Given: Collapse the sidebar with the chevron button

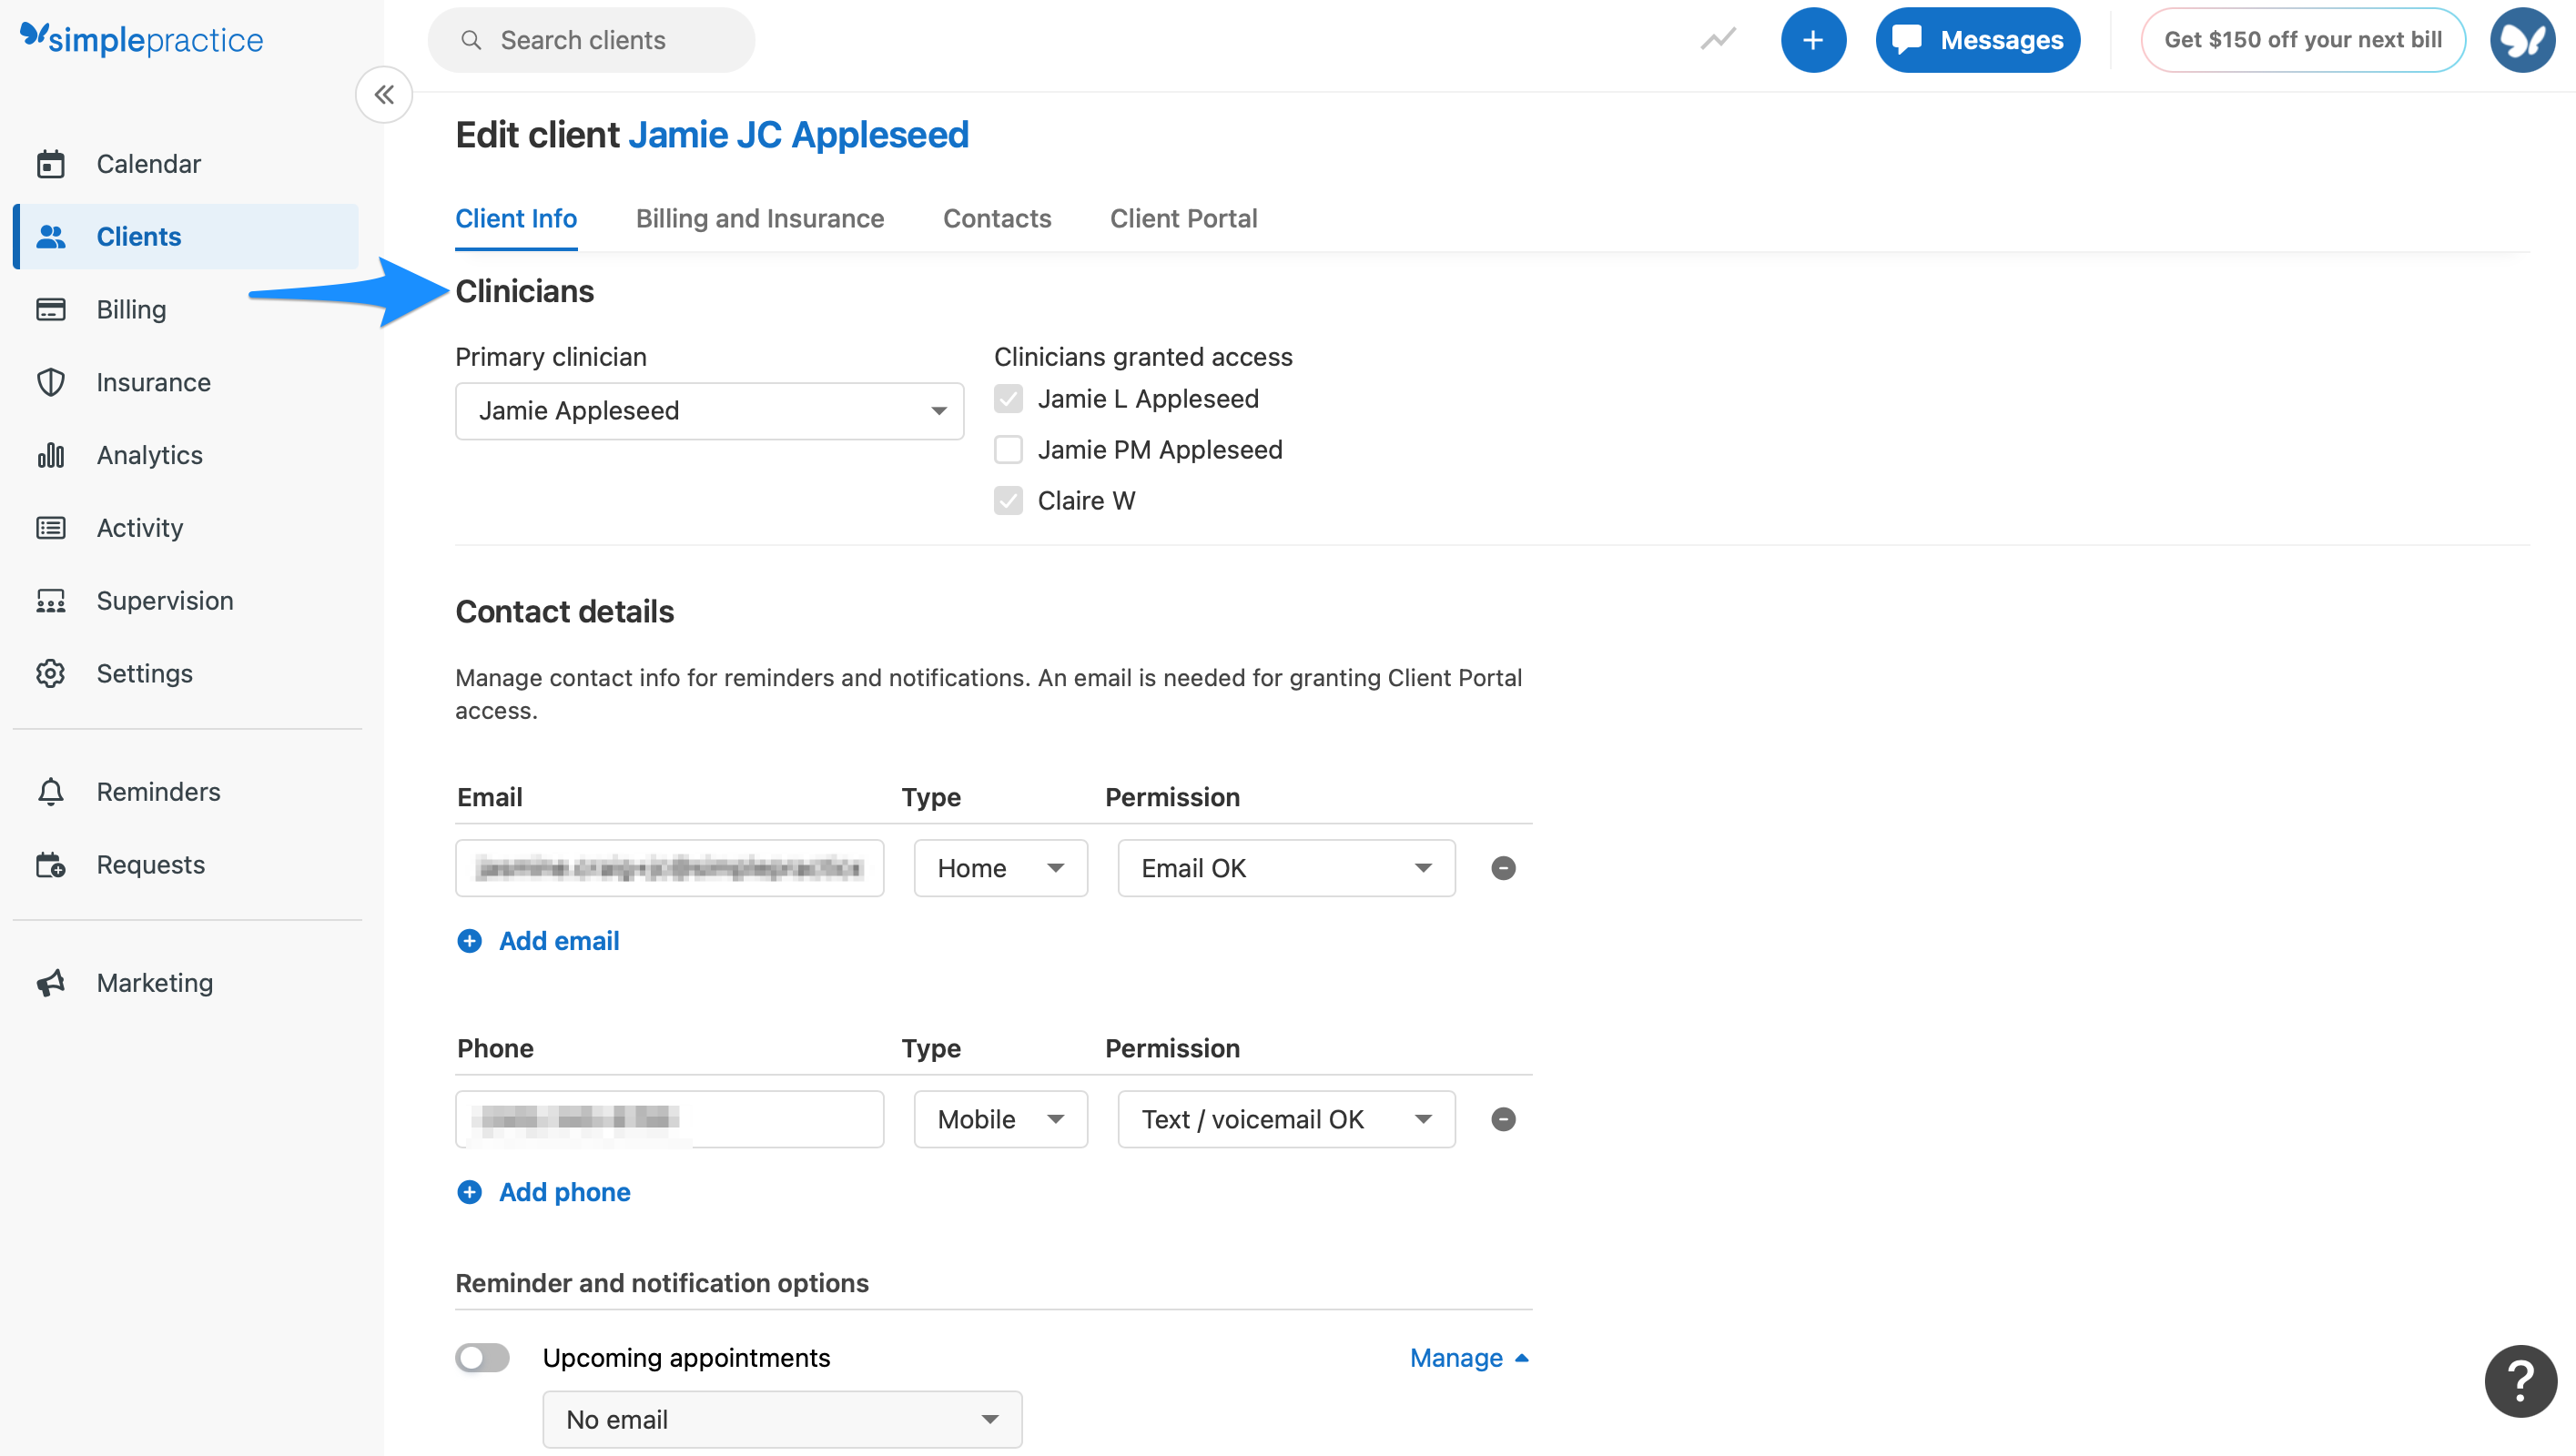Looking at the screenshot, I should click(384, 94).
